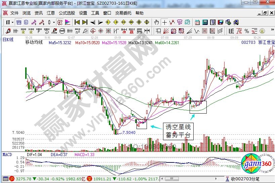Open the 交易委托 menu

pos(123,13)
